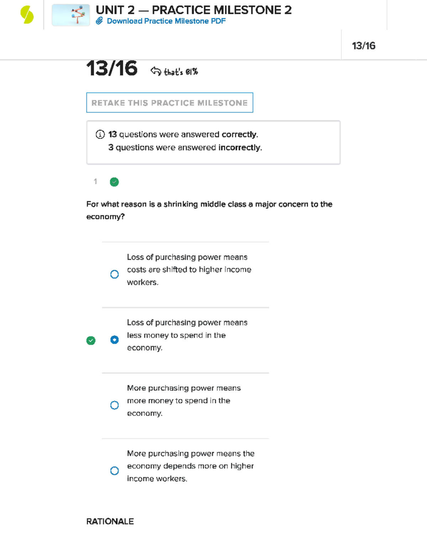The width and height of the screenshot is (427, 553).
Task: Click the "that's 81%" handwritten label
Action: pos(181,72)
